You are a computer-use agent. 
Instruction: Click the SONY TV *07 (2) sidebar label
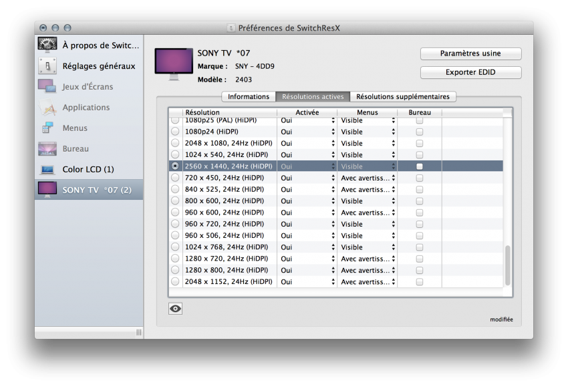point(97,190)
